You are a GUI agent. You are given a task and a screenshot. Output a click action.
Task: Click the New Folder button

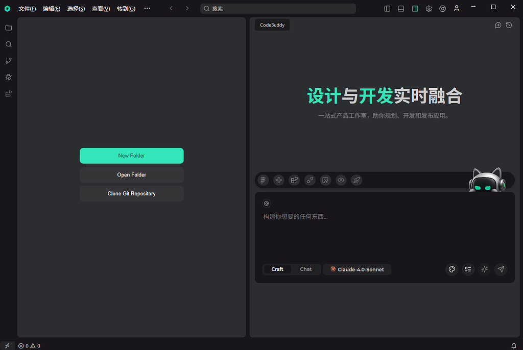pos(131,156)
